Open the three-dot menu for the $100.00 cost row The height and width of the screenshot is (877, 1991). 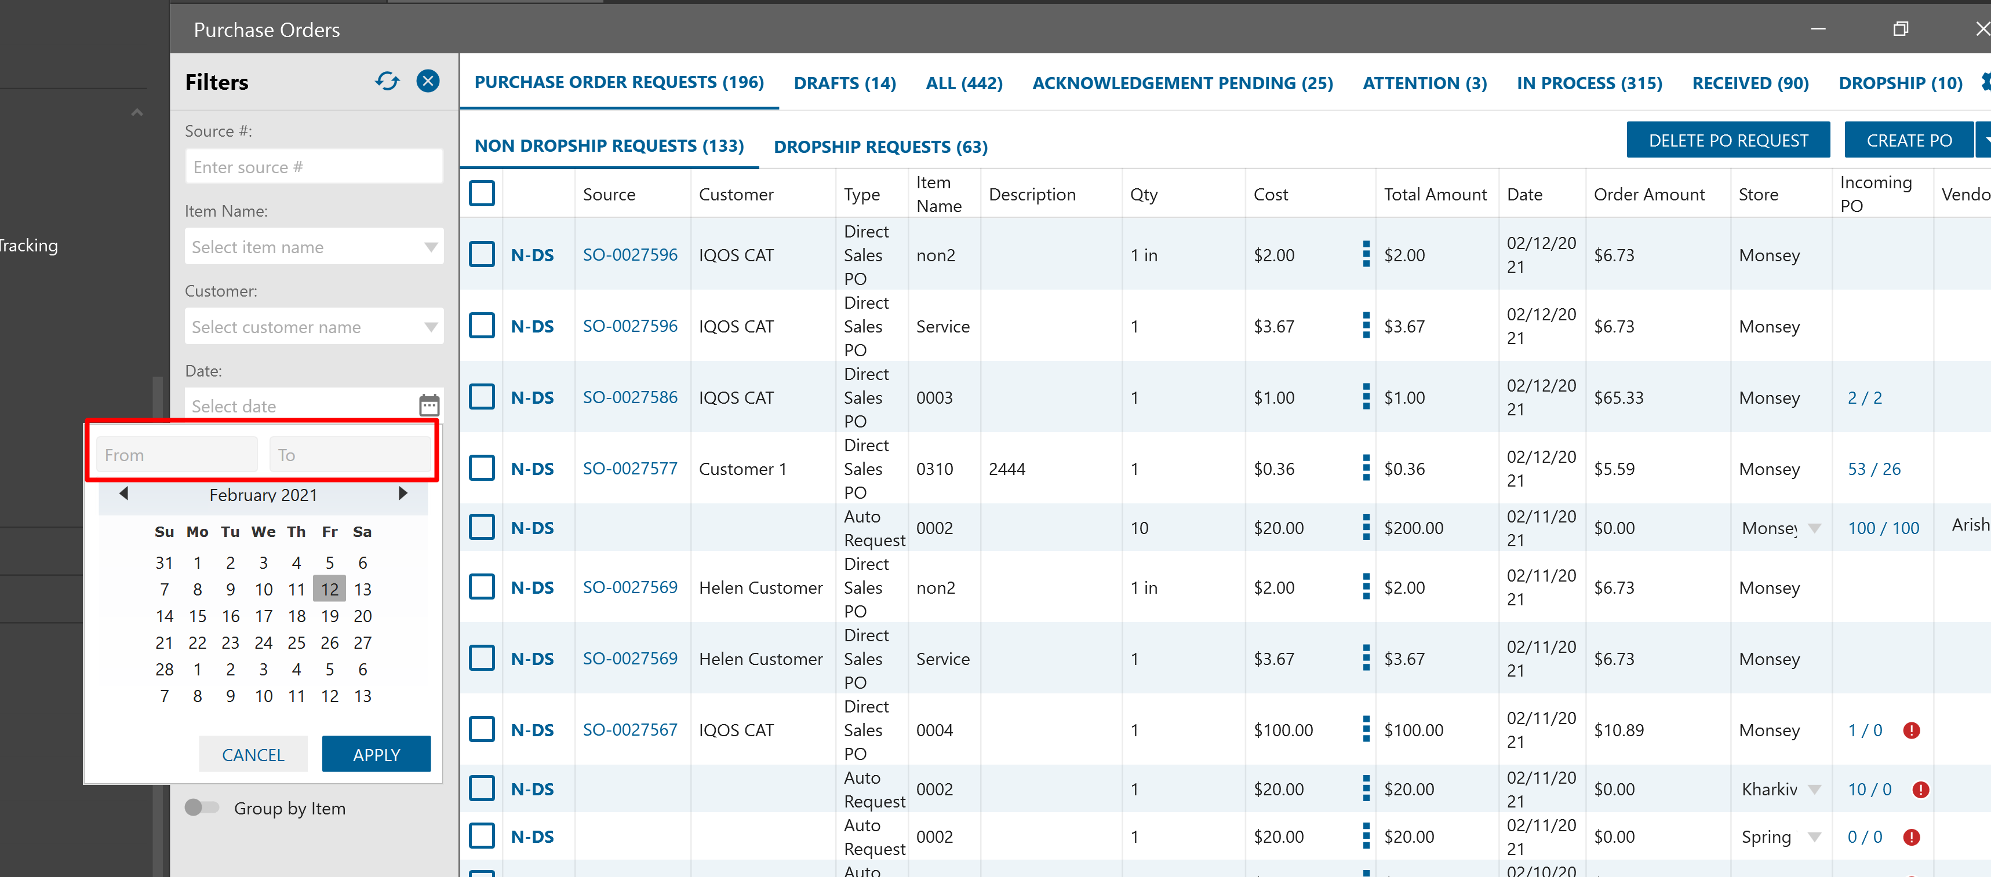click(x=1366, y=729)
